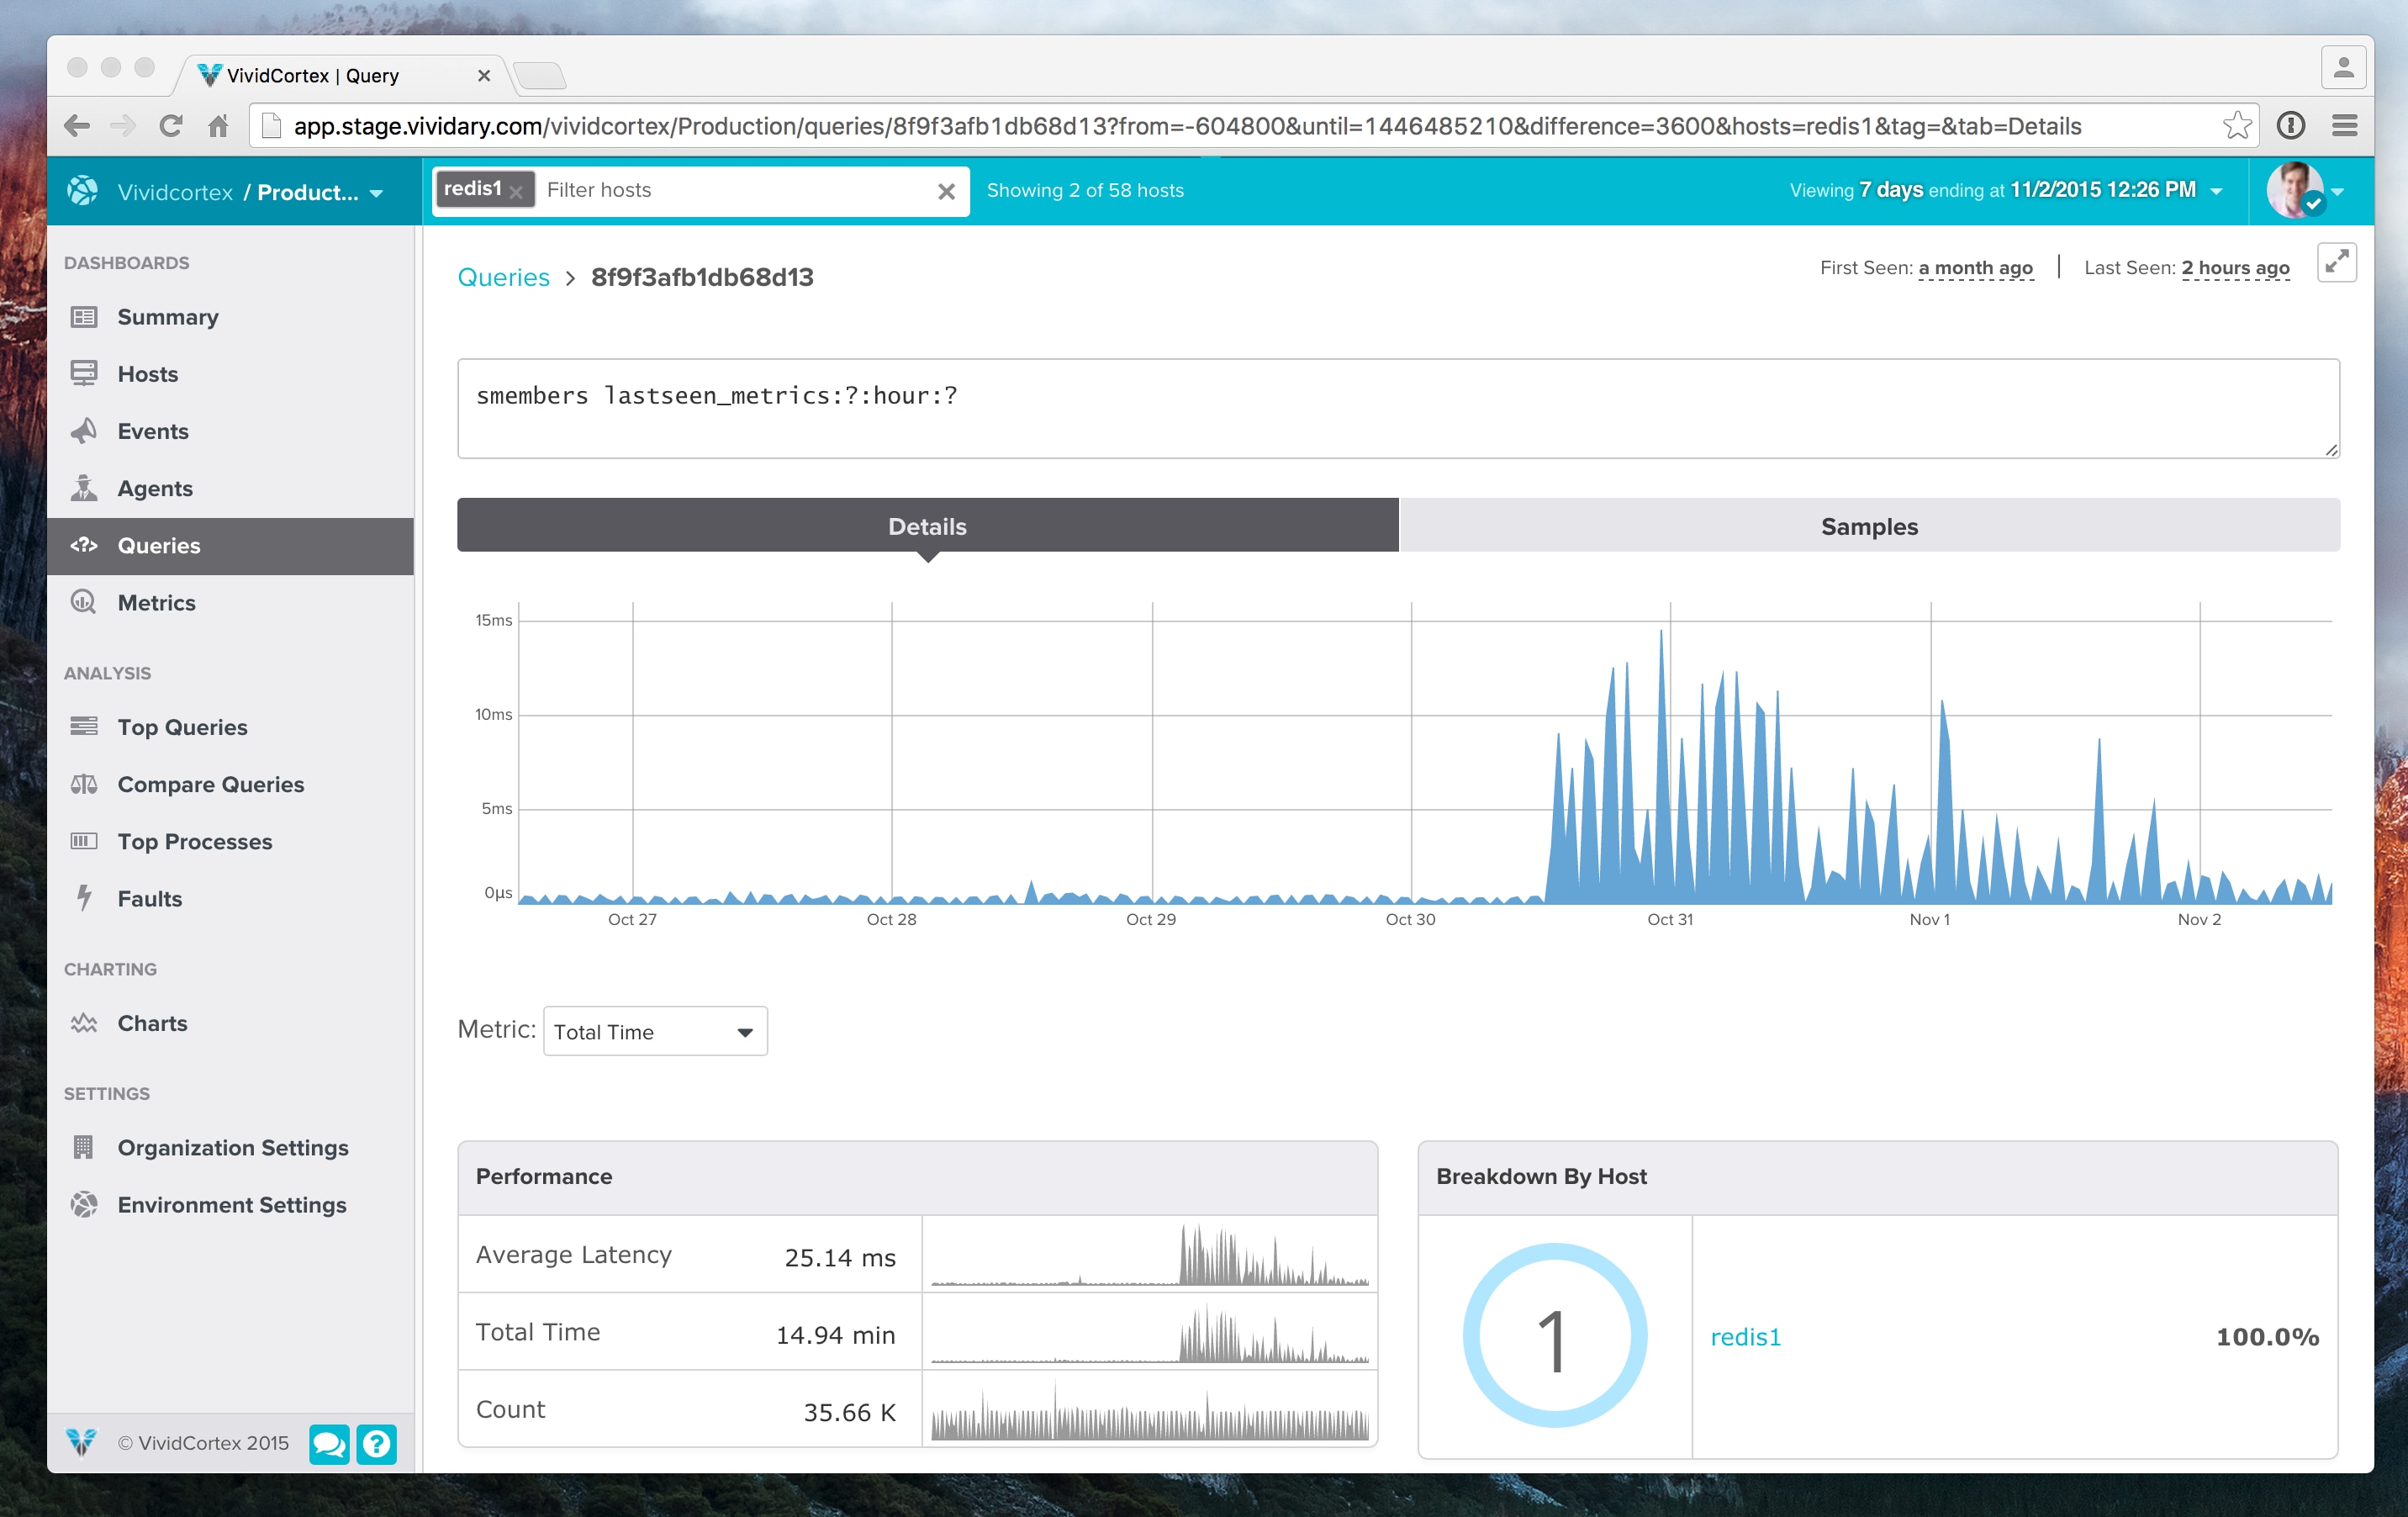This screenshot has height=1517, width=2408.
Task: Expand the query view to fullscreen
Action: tap(2336, 263)
